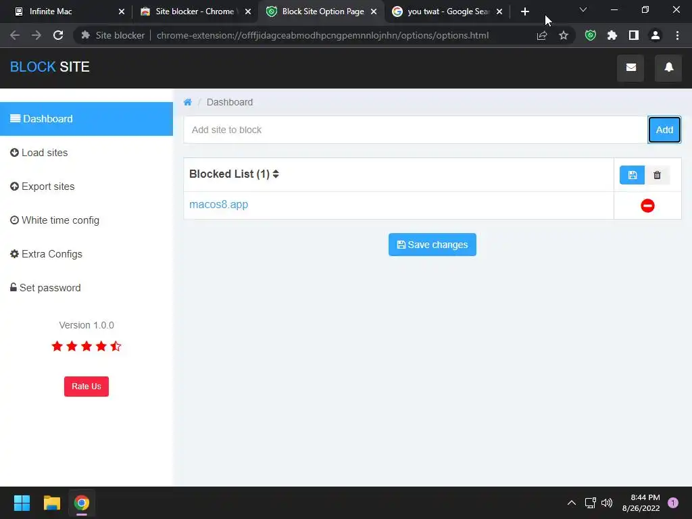Viewport: 692px width, 519px height.
Task: Open the Chrome Extensions puzzle icon
Action: pos(612,35)
